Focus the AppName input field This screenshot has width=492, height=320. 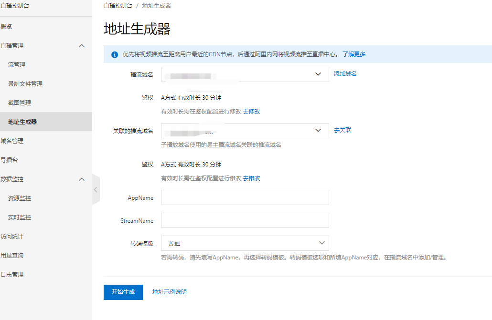tap(245, 197)
